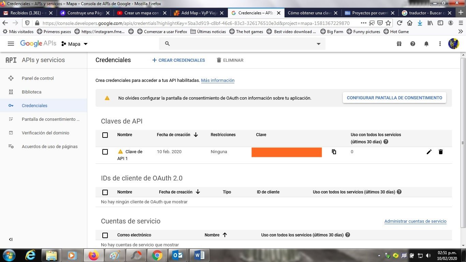466x262 pixels.
Task: Open Firefox downloads arrow icon
Action: pyautogui.click(x=420, y=23)
